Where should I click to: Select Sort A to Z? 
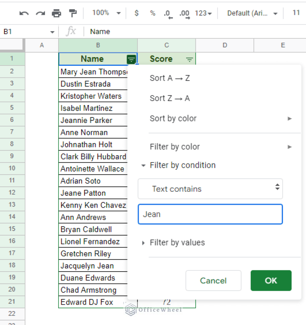pyautogui.click(x=170, y=78)
